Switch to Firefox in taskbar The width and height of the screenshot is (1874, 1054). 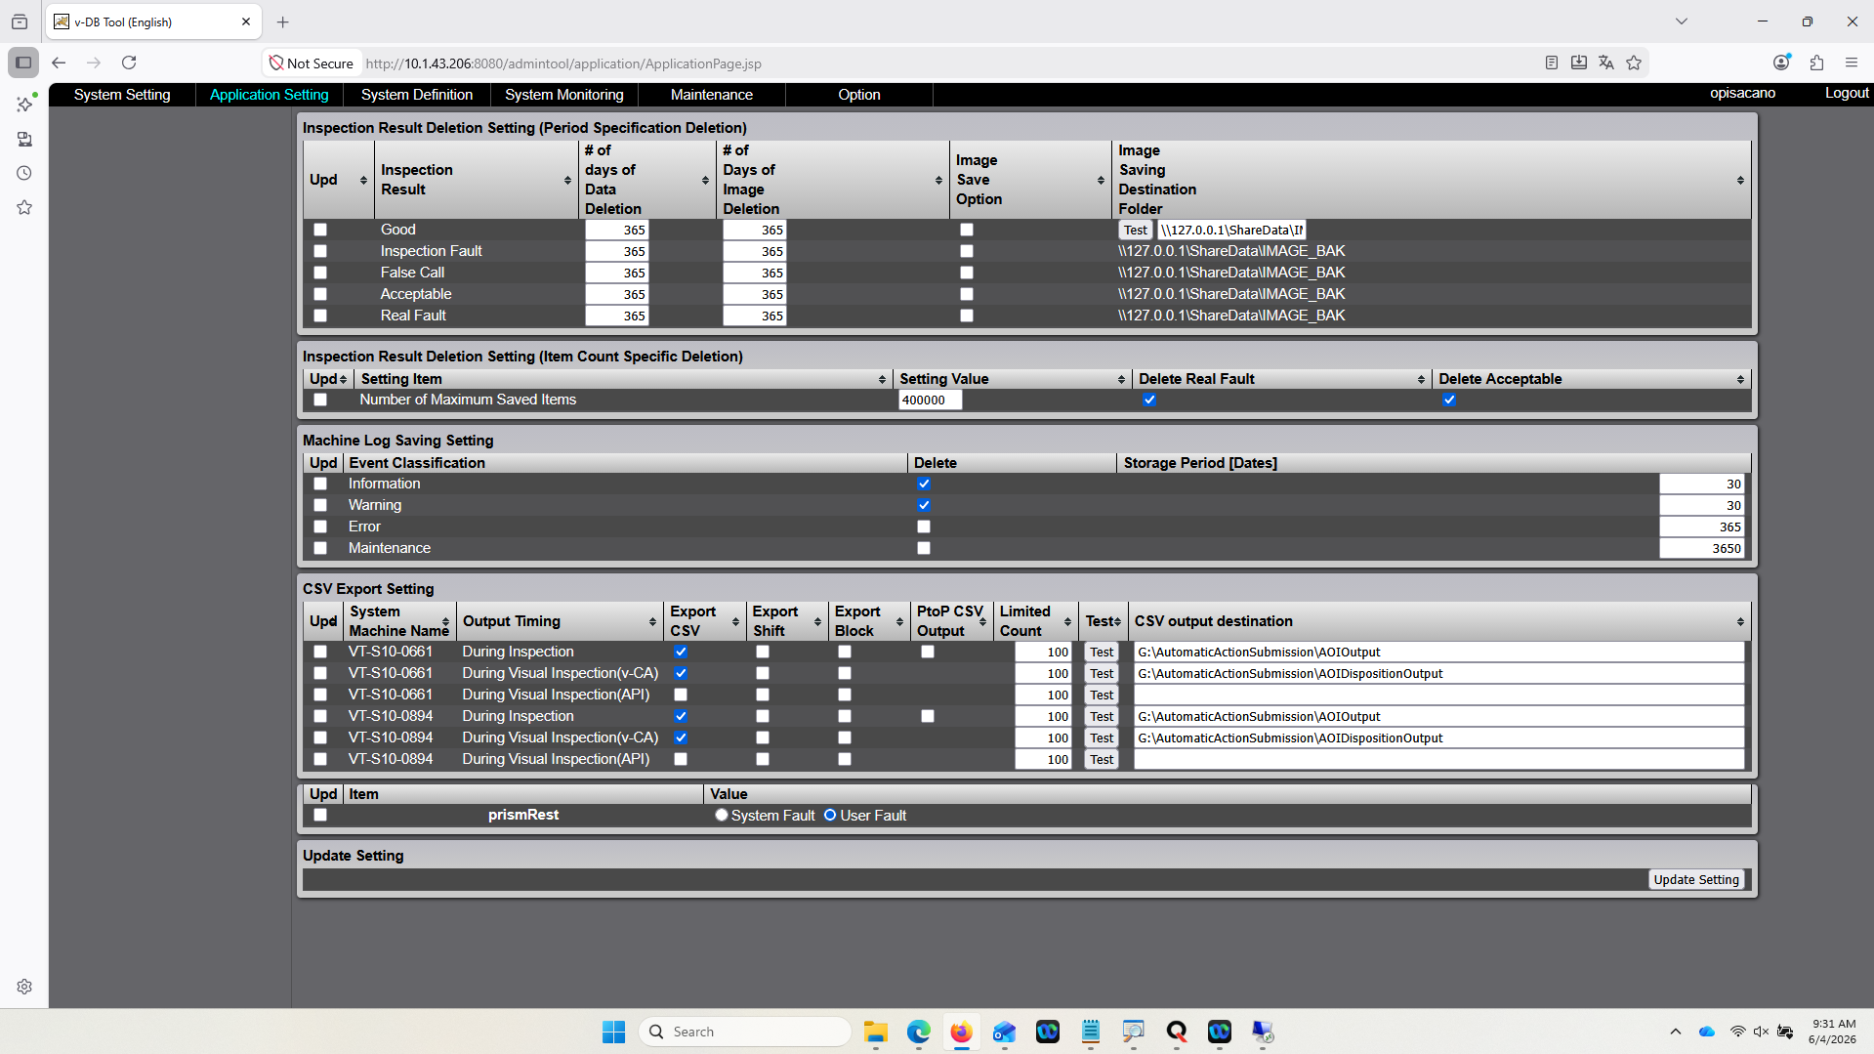[x=961, y=1032]
